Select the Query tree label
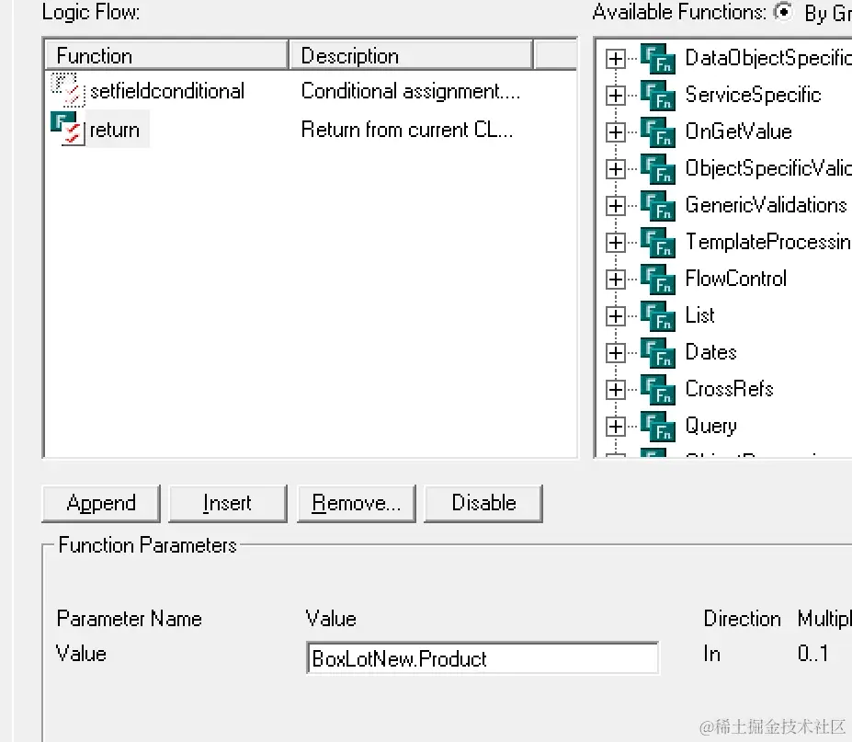 click(x=710, y=427)
